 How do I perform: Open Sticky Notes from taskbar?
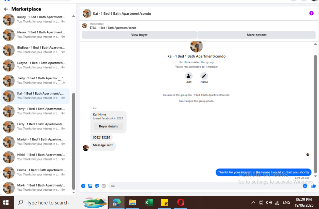tap(165, 202)
